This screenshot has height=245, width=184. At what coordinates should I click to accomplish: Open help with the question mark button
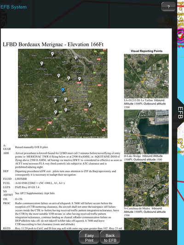tap(168, 7)
